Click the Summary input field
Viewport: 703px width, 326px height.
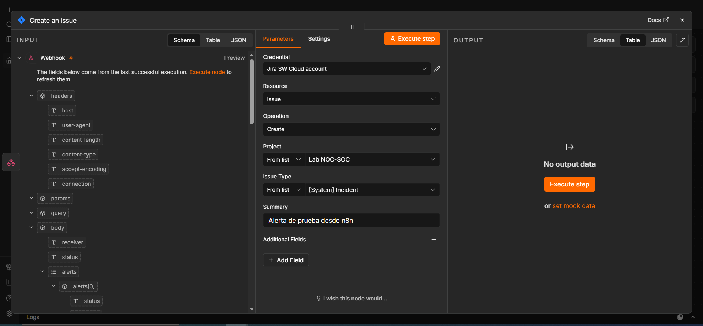[351, 221]
